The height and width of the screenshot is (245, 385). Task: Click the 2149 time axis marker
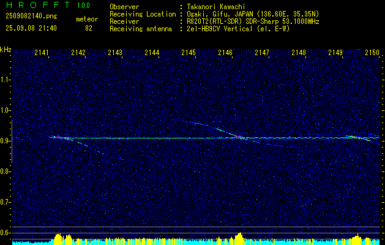(335, 52)
